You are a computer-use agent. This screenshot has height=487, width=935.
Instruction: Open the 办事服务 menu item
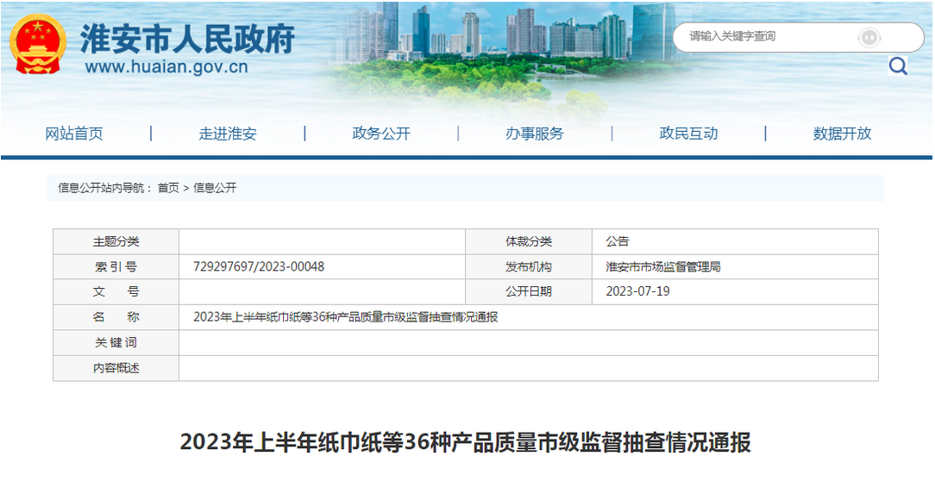coord(534,134)
